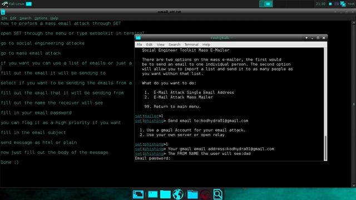Viewport: 356px width, 200px height.
Task: Open the text editor Search menu
Action: 25,18
